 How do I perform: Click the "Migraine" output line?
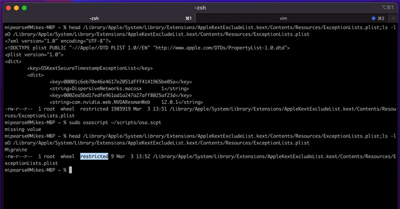pos(16,150)
